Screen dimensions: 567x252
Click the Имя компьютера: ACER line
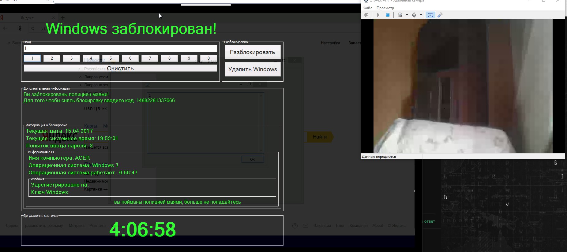59,158
